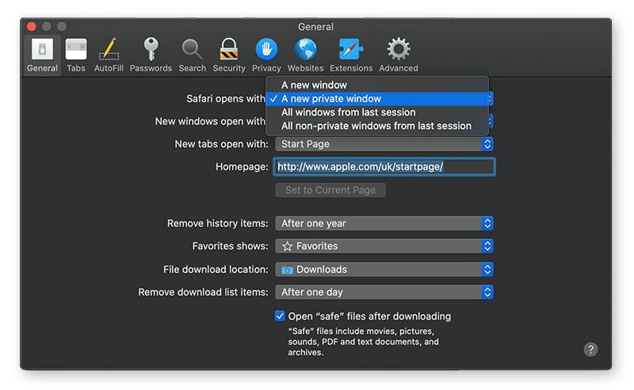Screen dimensions: 634x390
Task: Select 'A new private window' option
Action: 377,99
